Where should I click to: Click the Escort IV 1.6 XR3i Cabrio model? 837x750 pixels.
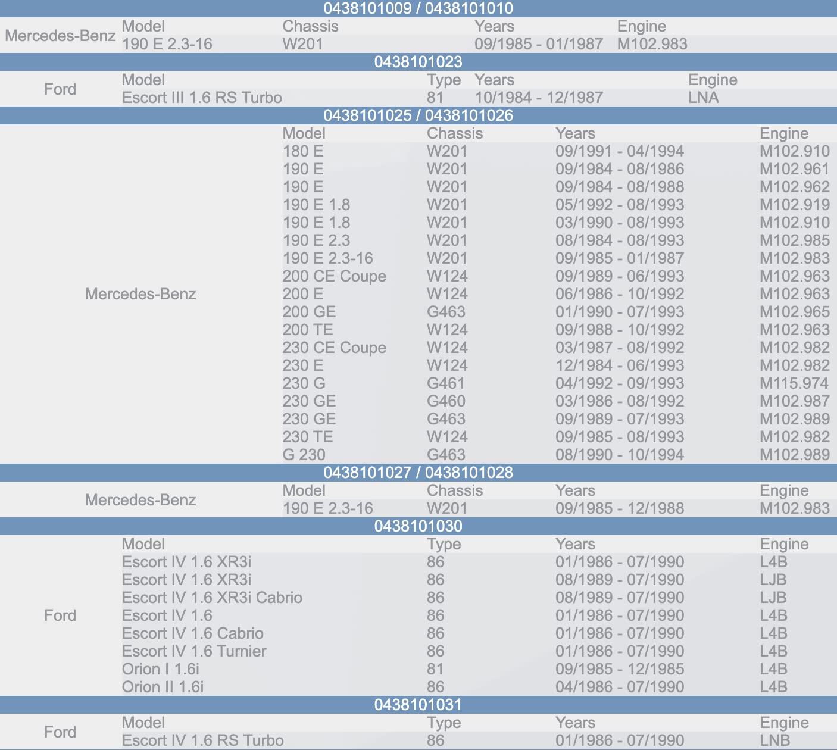click(212, 598)
